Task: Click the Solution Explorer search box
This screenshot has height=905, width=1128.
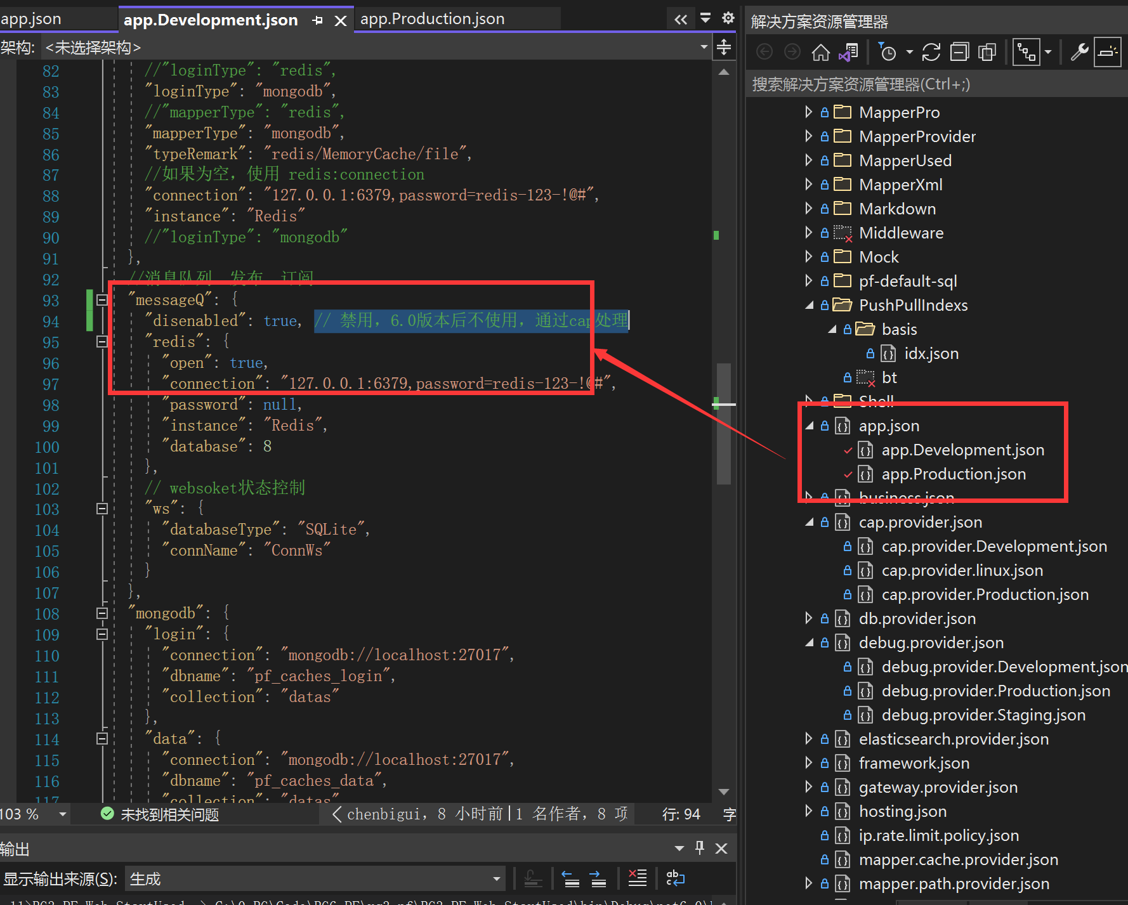Action: tap(936, 84)
